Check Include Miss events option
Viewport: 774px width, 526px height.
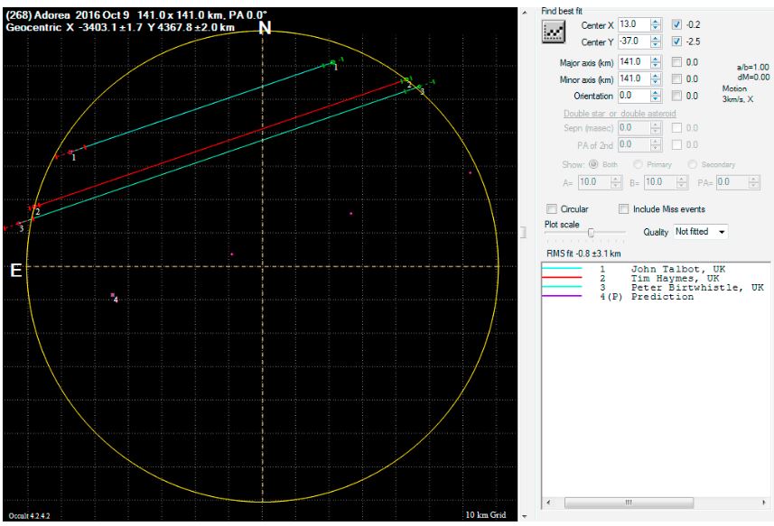tap(624, 208)
